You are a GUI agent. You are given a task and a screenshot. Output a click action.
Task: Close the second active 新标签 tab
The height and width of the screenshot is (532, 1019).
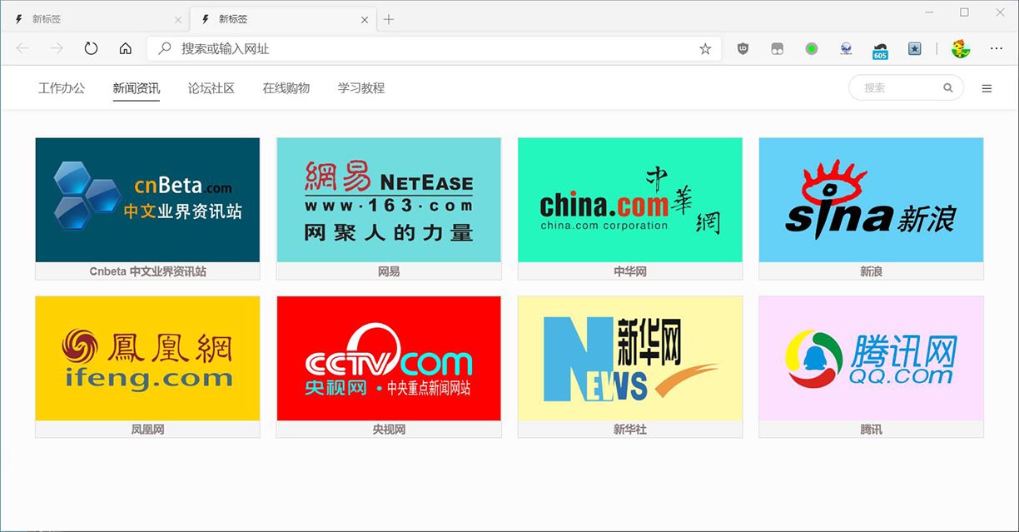point(365,20)
